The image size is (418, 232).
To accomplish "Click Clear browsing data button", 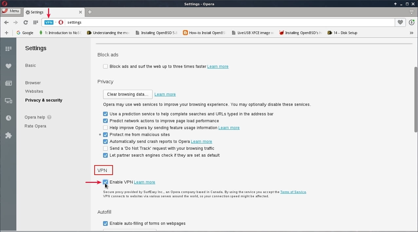I will [128, 94].
